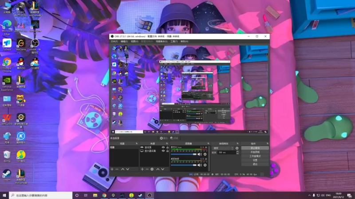Move the source down in the sources list
This screenshot has height=199, width=355.
[x=162, y=169]
